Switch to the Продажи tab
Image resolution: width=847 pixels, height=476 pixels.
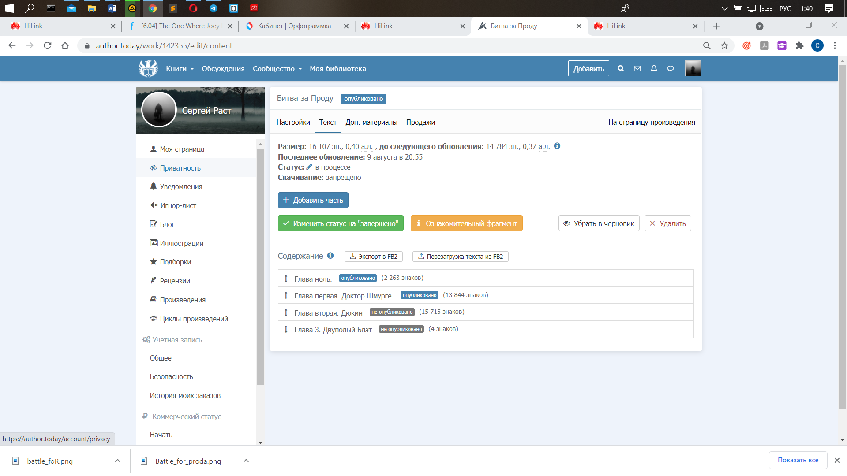pyautogui.click(x=420, y=122)
